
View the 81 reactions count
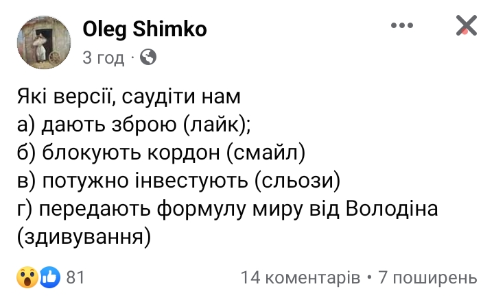click(75, 277)
